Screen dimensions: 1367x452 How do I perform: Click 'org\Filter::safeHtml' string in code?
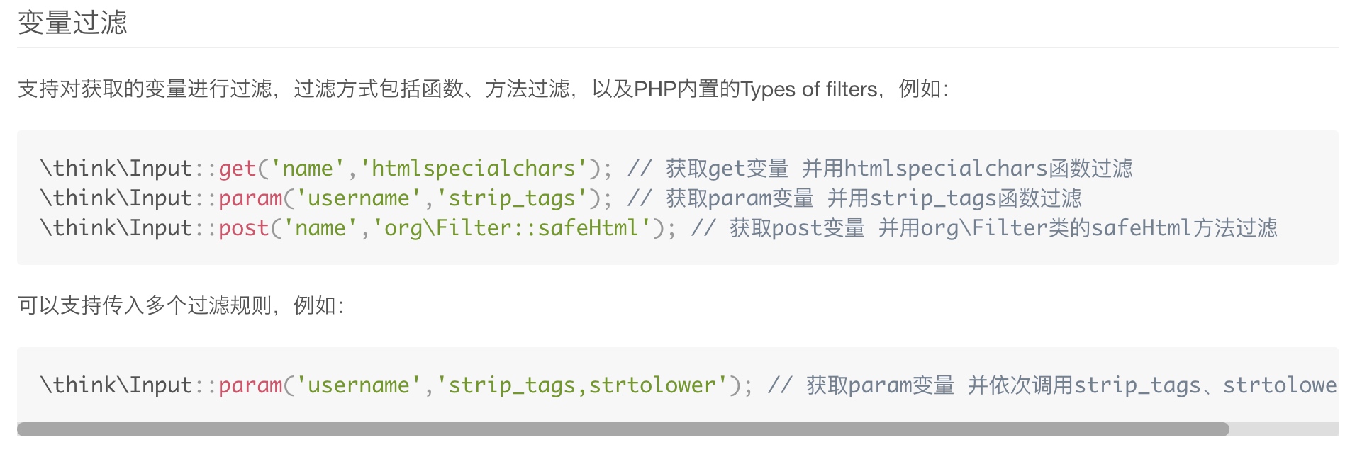pos(512,228)
